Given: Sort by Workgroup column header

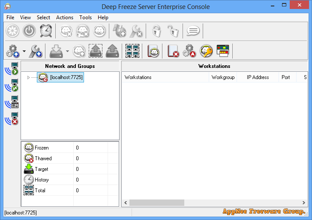Looking at the screenshot, I should [x=223, y=77].
